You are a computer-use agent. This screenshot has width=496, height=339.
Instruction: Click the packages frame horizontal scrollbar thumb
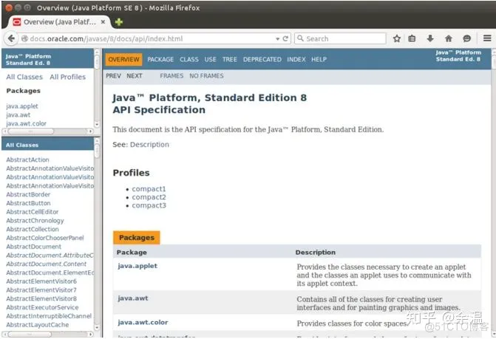pos(31,131)
